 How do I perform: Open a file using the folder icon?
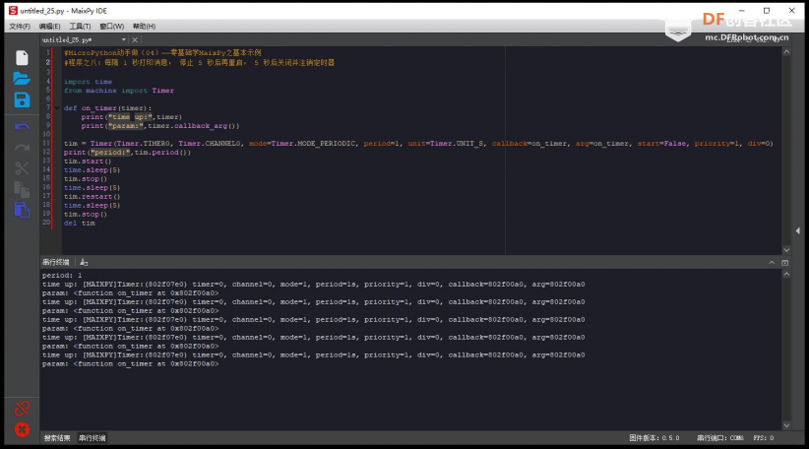click(22, 79)
